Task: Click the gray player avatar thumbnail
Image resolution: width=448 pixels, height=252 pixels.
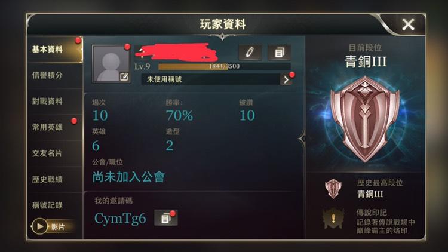Action: tap(111, 64)
